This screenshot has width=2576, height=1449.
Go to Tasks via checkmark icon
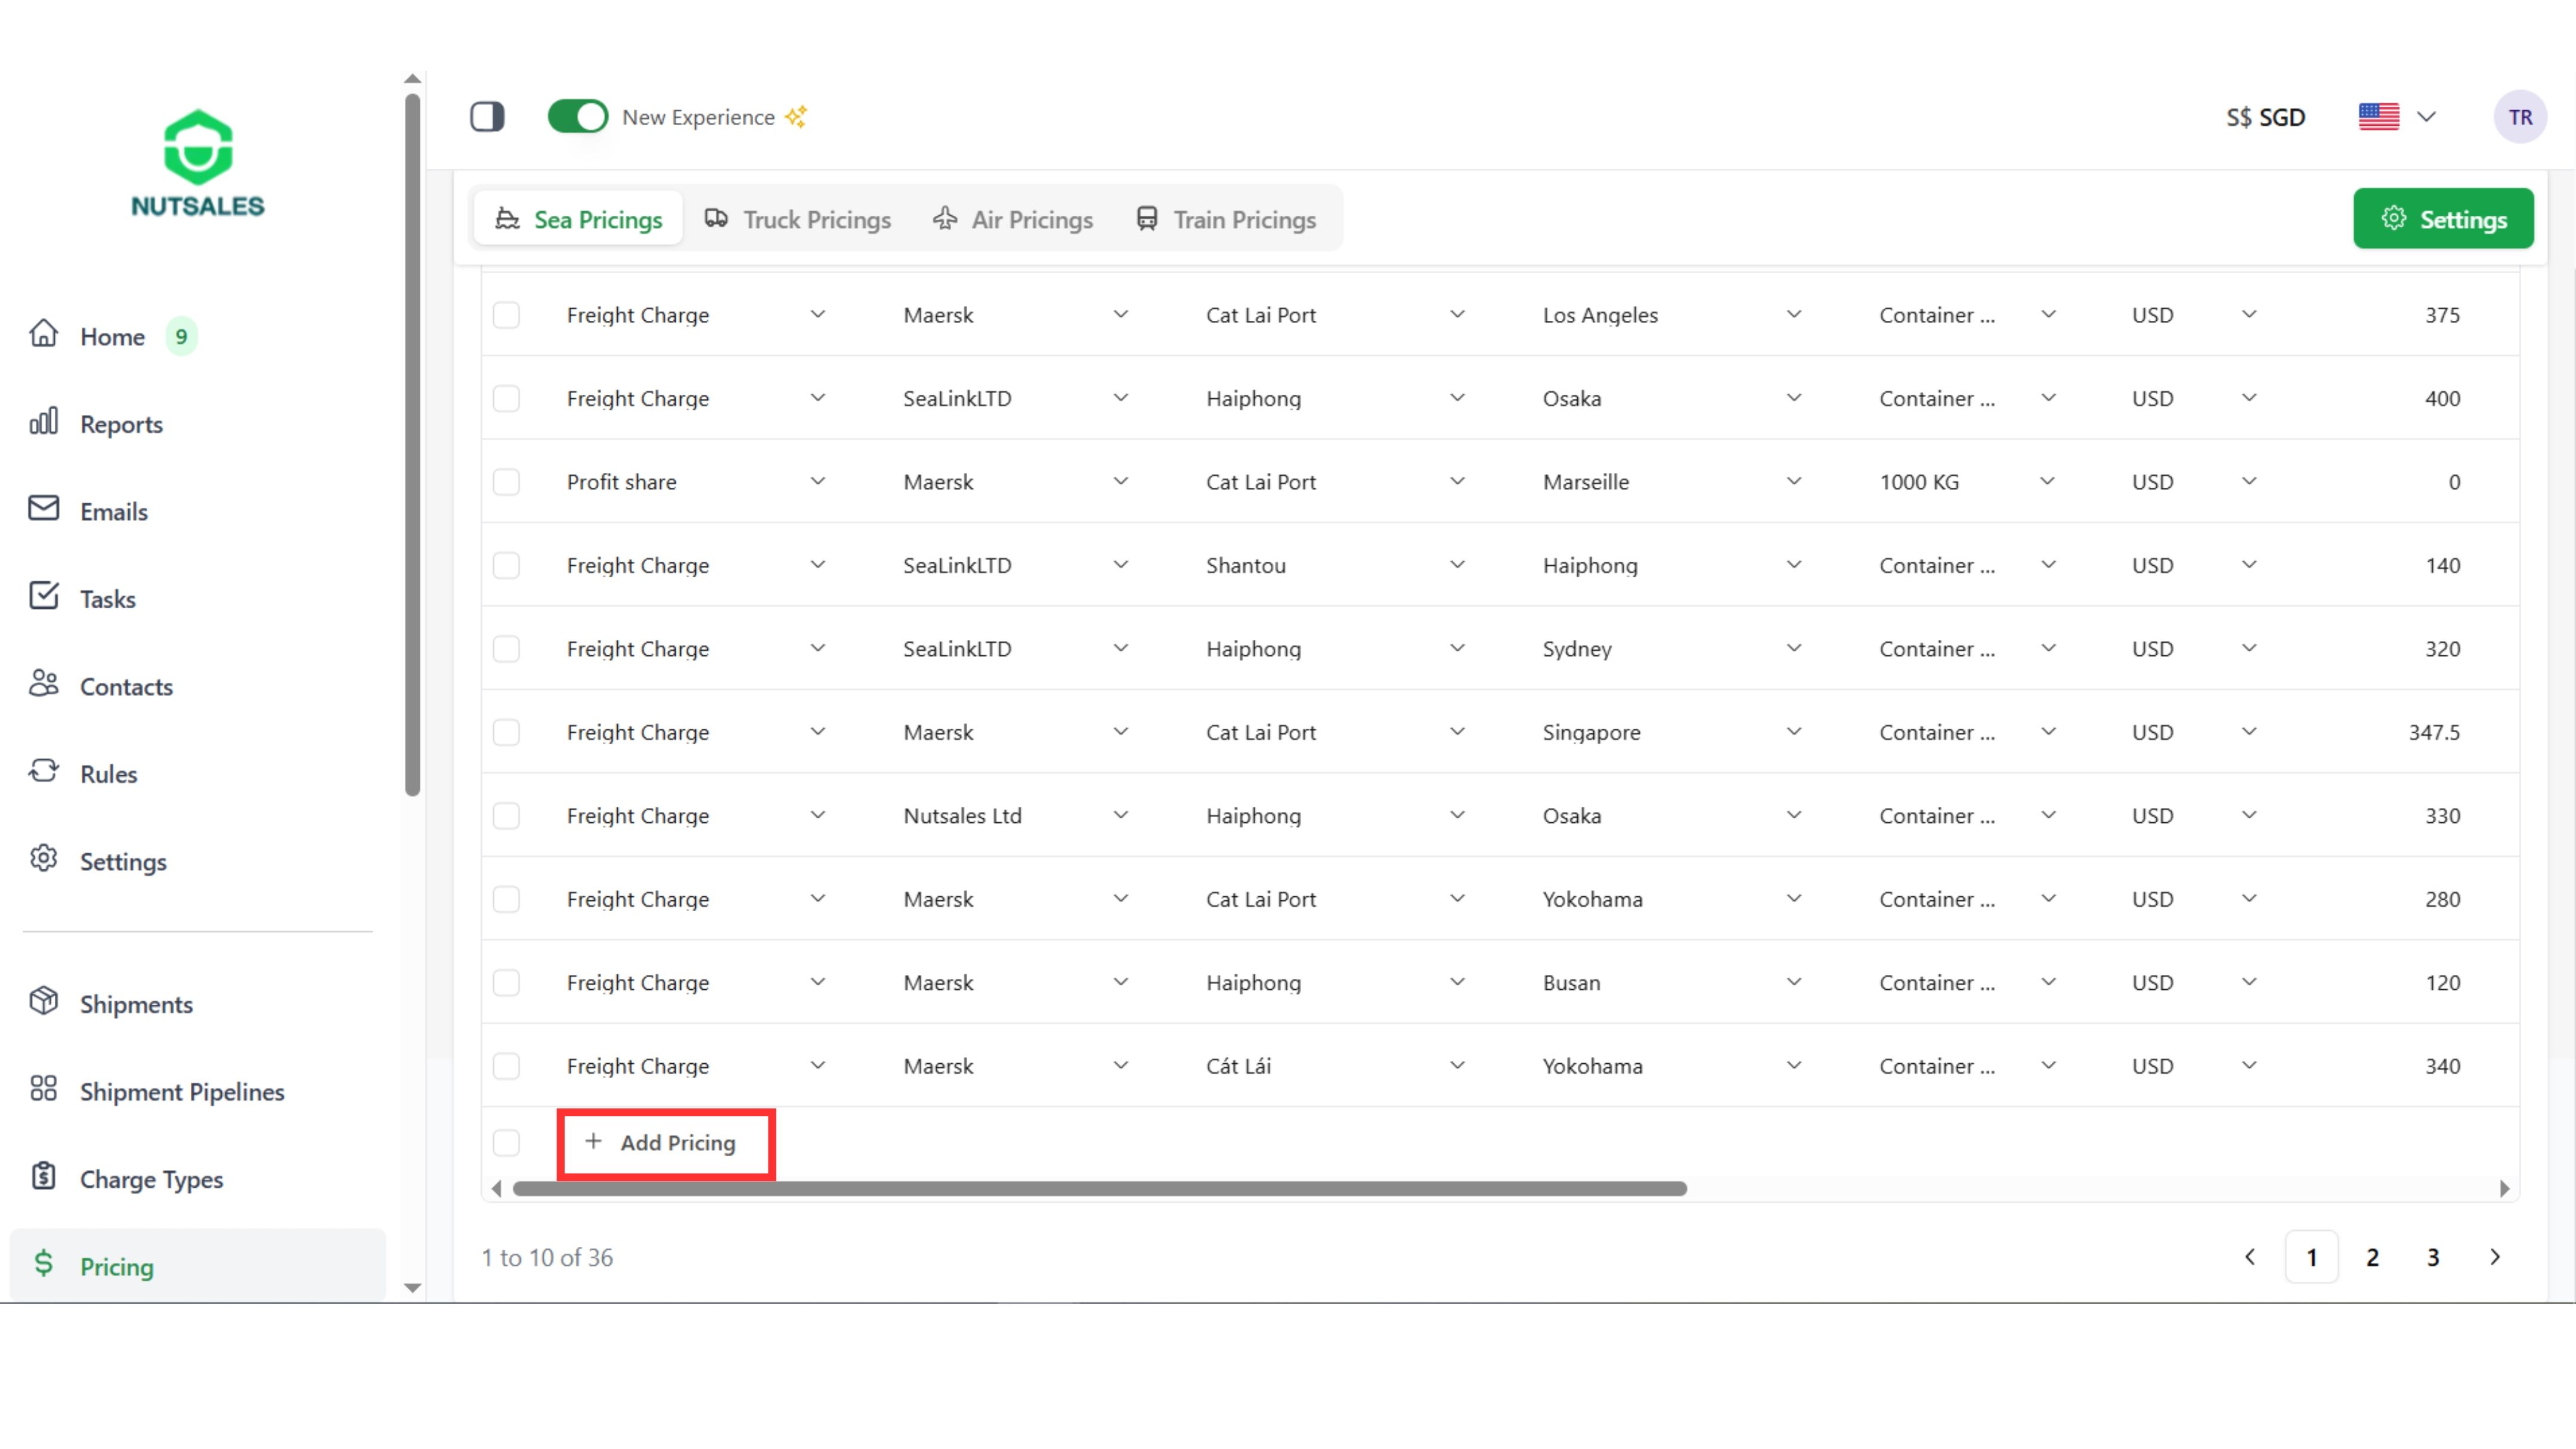(x=44, y=596)
